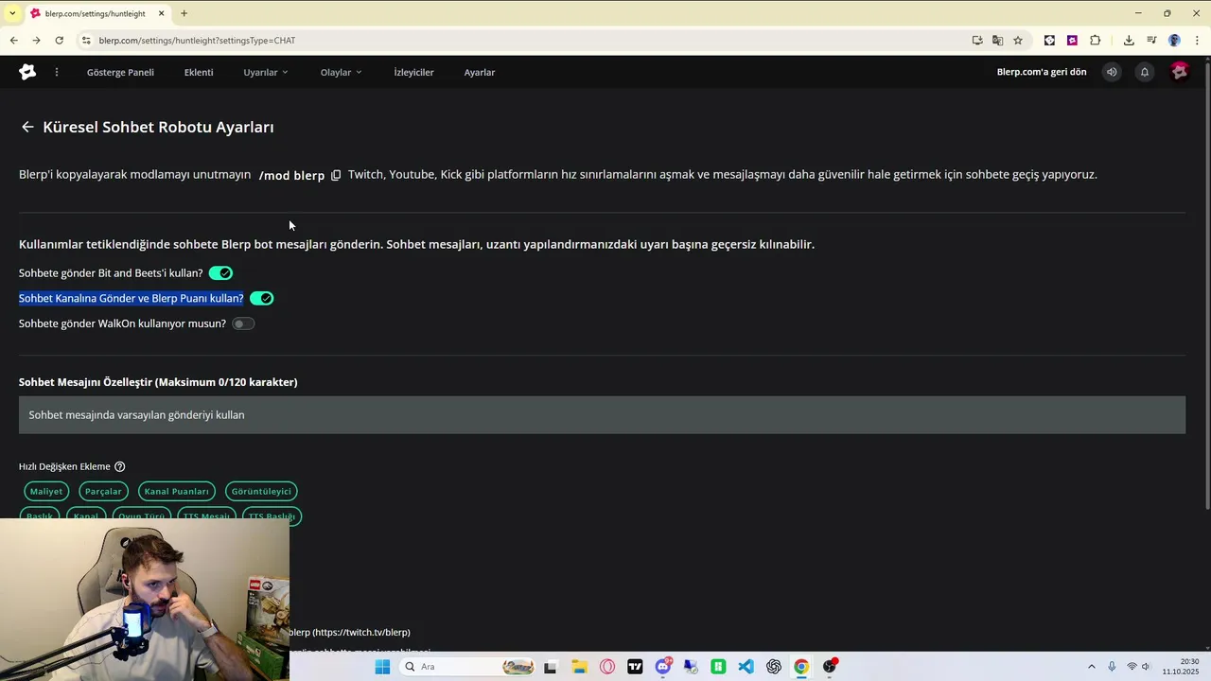Image resolution: width=1211 pixels, height=681 pixels.
Task: Open TradingView from the taskbar
Action: click(635, 667)
